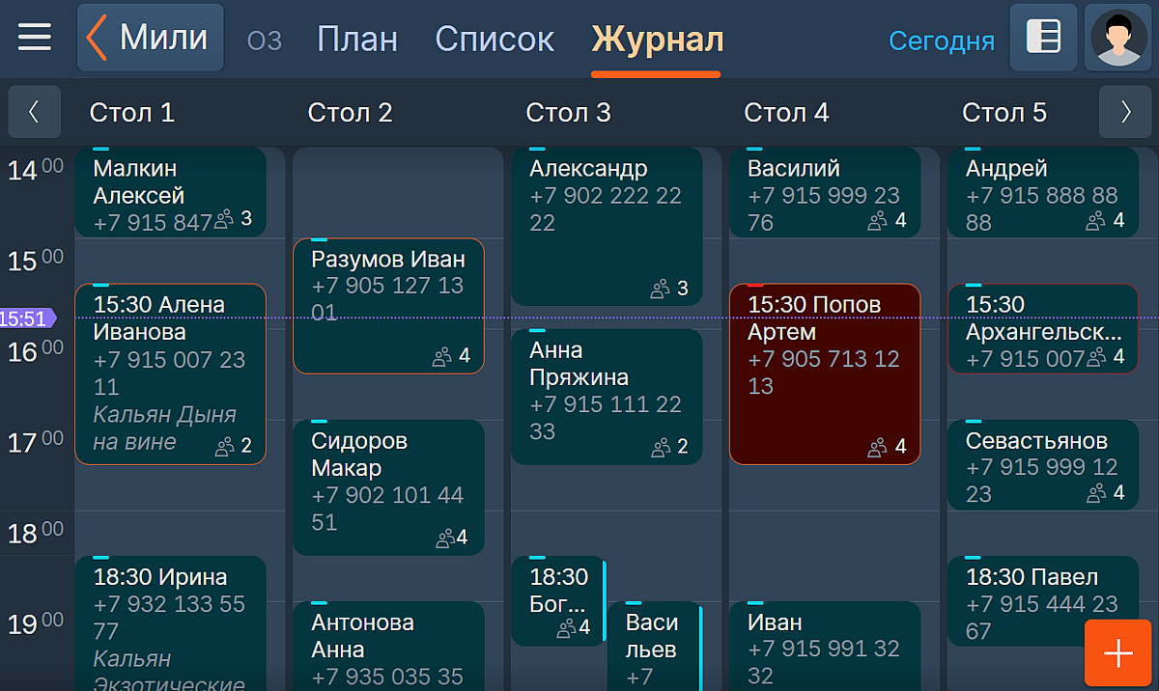Click guest count icon on Малкин Алексей booking

point(224,219)
